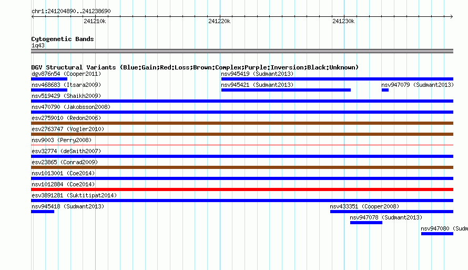Click the left arrowhead of the ruler

pyautogui.click(x=33, y=17)
